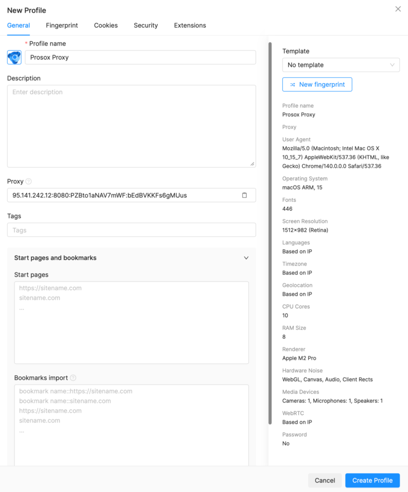This screenshot has width=408, height=492.
Task: Generate a new fingerprint
Action: 317,85
